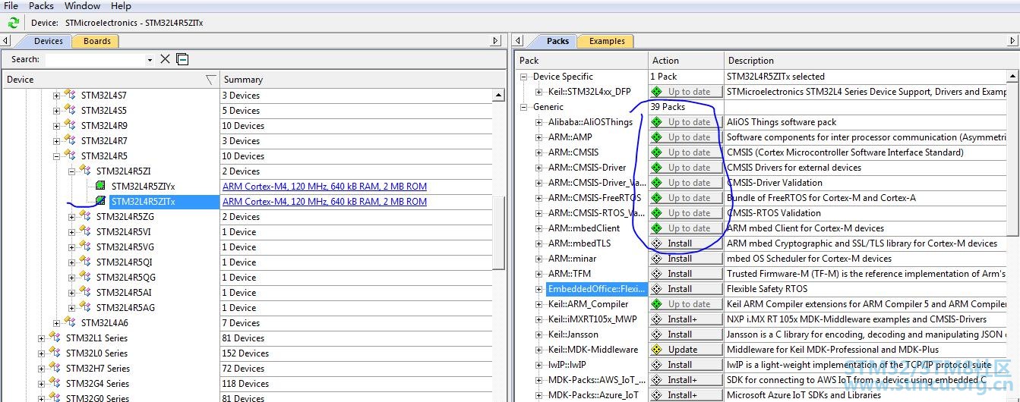The image size is (1020, 402).
Task: Click the STM32L4S7 device family icon
Action: coord(70,95)
